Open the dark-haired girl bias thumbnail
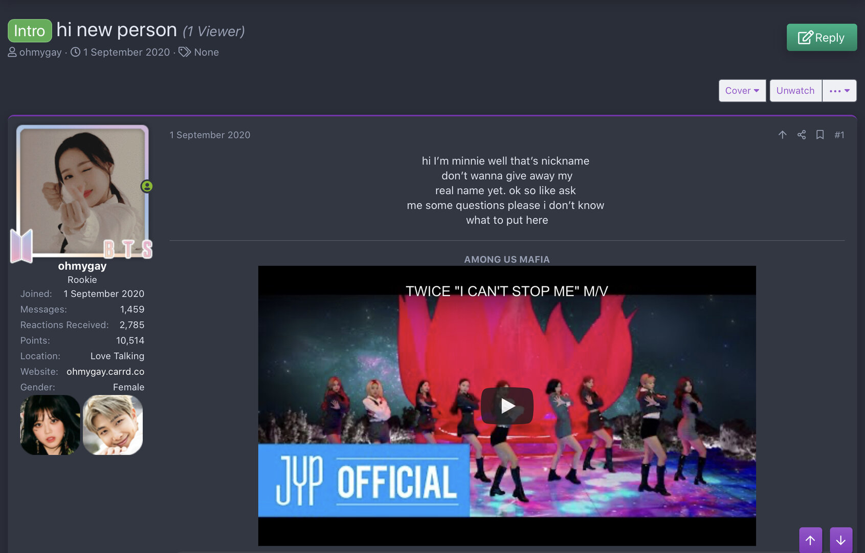The image size is (865, 553). [50, 425]
